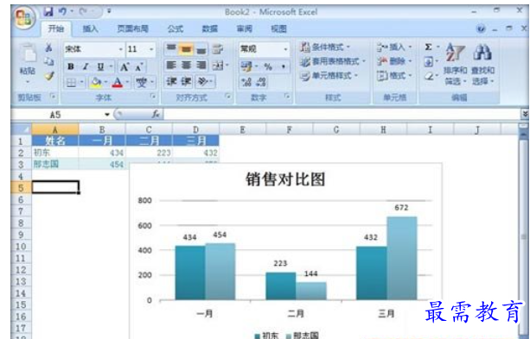530x339 pixels.
Task: Open the clear eraser icon
Action: click(x=428, y=76)
